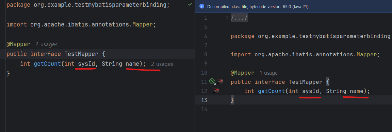Click line number 13 in the gutter
Image resolution: width=392 pixels, height=132 pixels.
204,100
